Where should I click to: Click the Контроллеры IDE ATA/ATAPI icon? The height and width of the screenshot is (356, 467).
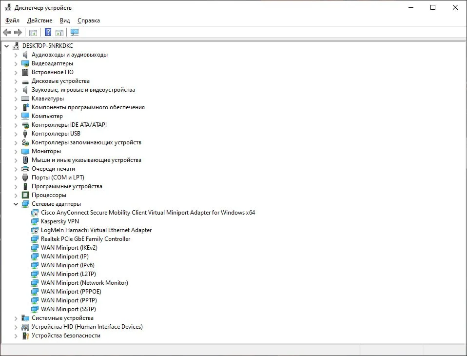pyautogui.click(x=25, y=125)
